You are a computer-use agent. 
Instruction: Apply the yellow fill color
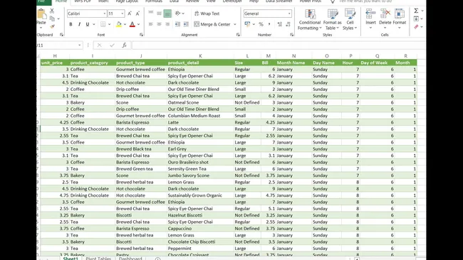[119, 24]
